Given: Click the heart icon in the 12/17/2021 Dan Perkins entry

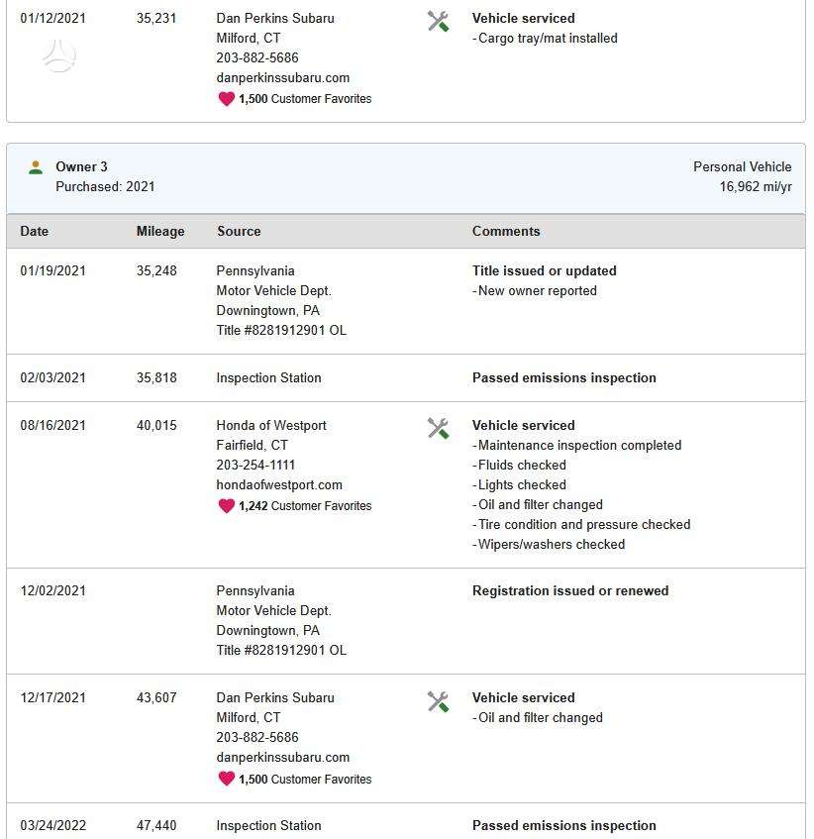Looking at the screenshot, I should tap(226, 779).
